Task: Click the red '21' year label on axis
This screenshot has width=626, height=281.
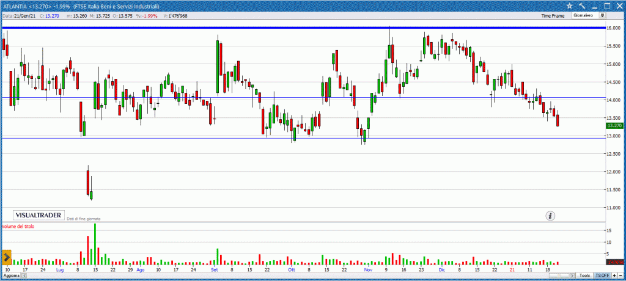Action: [513, 270]
